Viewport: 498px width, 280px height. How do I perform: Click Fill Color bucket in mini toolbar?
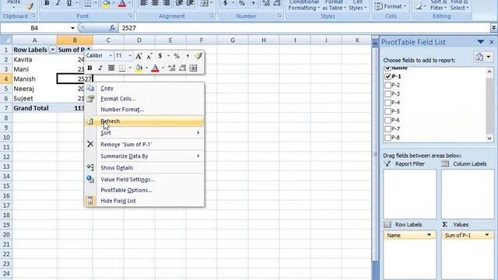click(139, 68)
